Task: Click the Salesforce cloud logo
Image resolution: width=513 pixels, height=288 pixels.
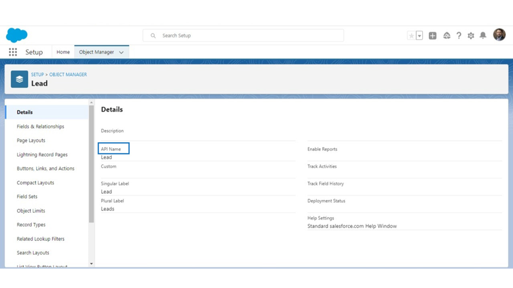Action: pos(17,35)
